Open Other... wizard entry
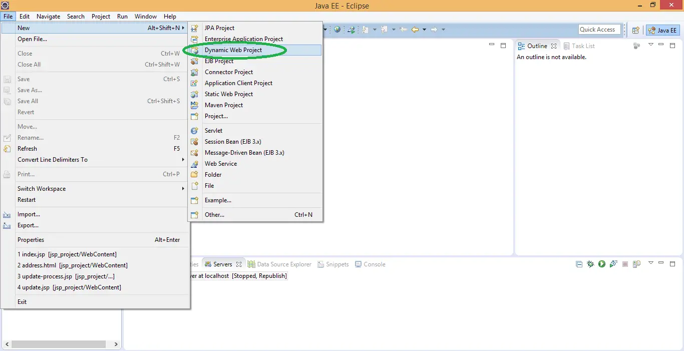This screenshot has width=684, height=351. pos(255,215)
